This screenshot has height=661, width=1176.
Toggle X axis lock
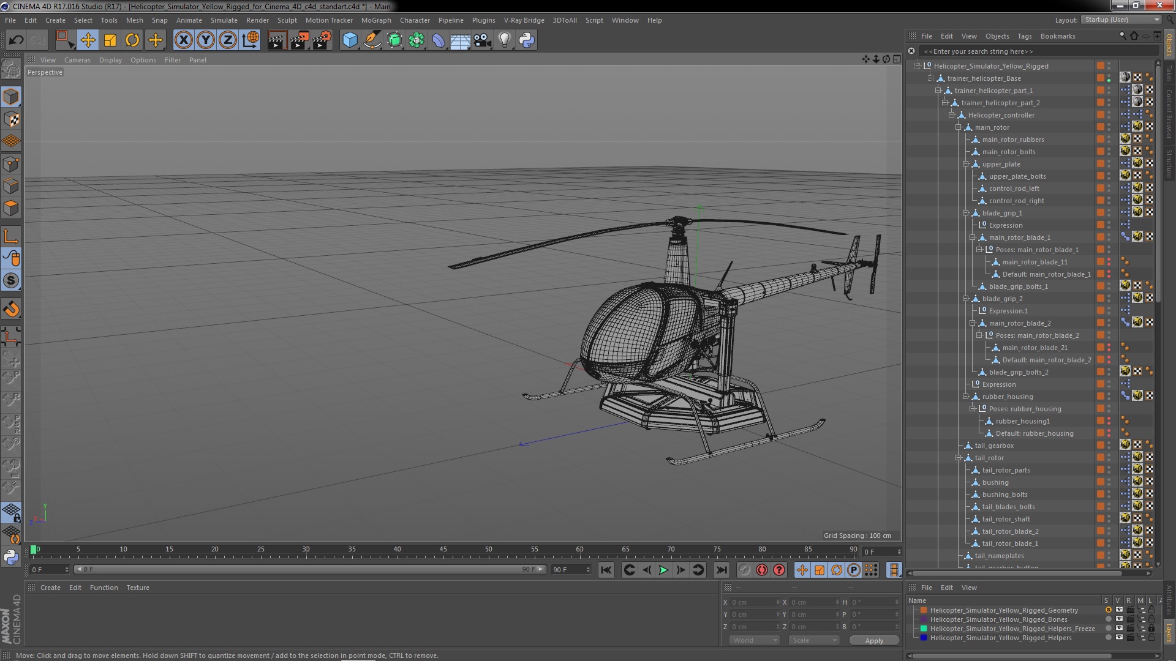coord(183,40)
